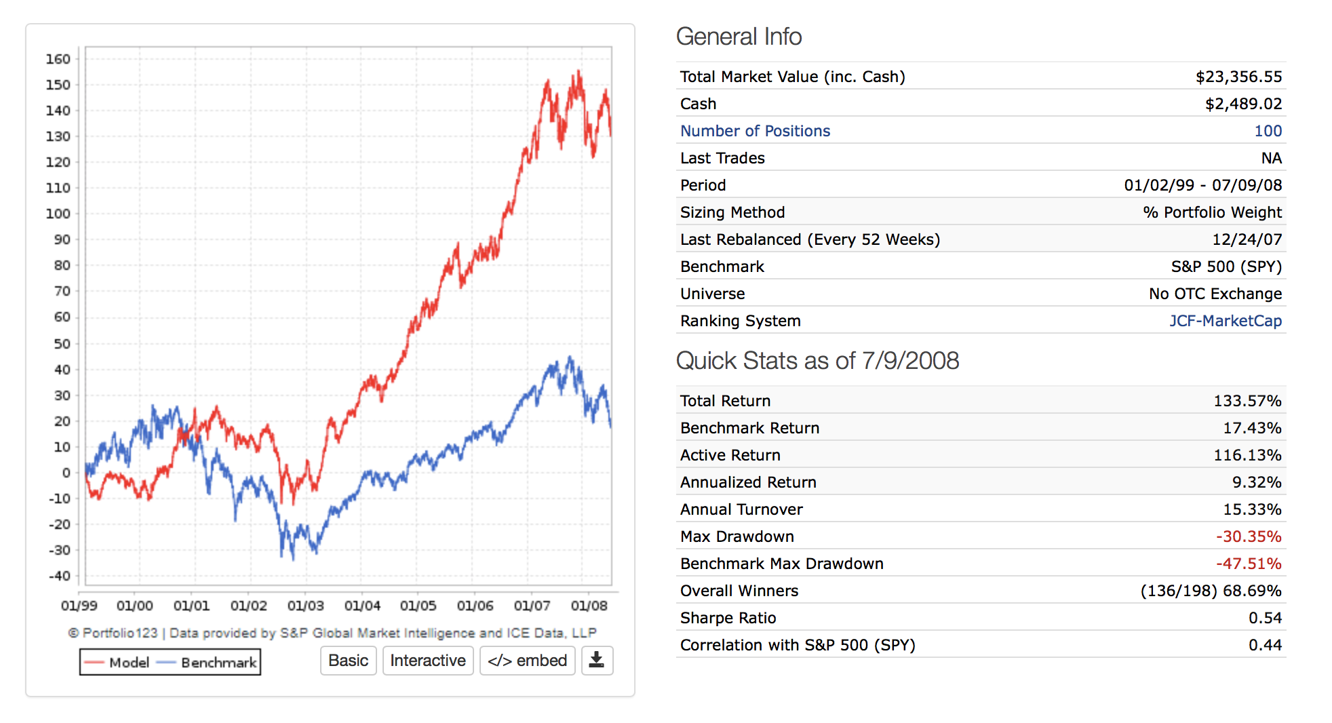This screenshot has width=1332, height=723.
Task: Click the 100 positions count link
Action: coord(1268,131)
